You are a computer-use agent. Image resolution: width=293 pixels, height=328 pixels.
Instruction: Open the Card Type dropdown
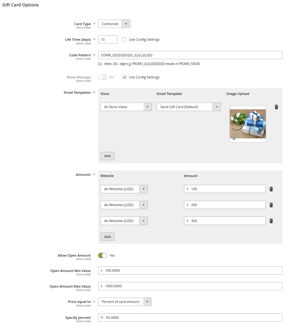(114, 24)
